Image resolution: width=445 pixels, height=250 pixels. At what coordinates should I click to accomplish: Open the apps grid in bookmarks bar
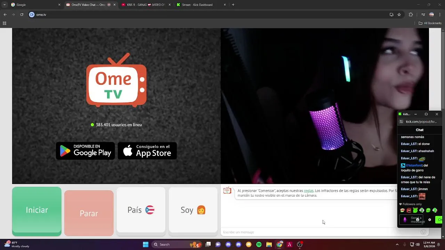point(5,23)
